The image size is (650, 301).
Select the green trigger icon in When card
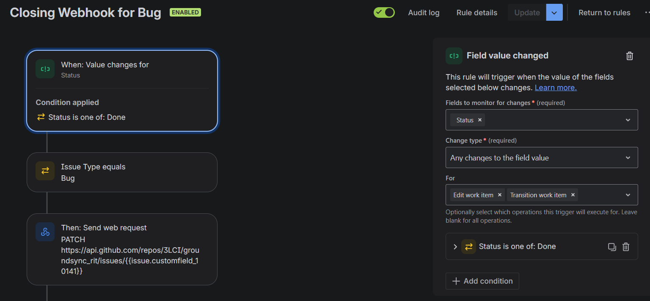(45, 69)
